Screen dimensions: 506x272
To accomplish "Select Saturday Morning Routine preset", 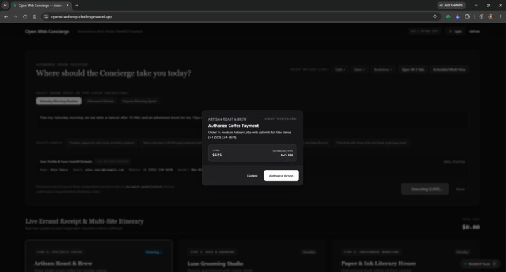I will (59, 101).
